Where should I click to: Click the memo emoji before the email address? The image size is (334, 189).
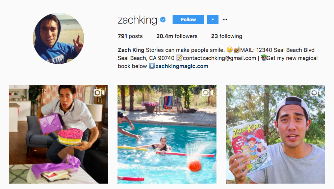pos(179,58)
